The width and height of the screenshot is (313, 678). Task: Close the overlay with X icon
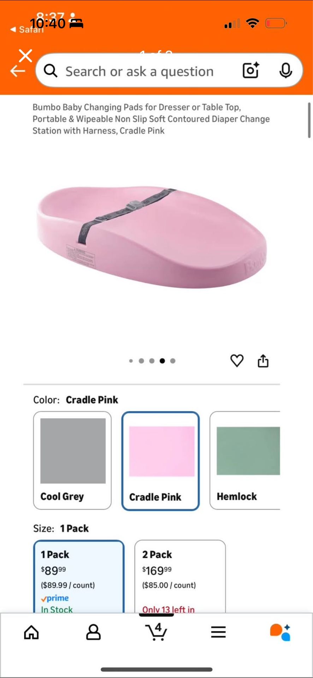(25, 55)
